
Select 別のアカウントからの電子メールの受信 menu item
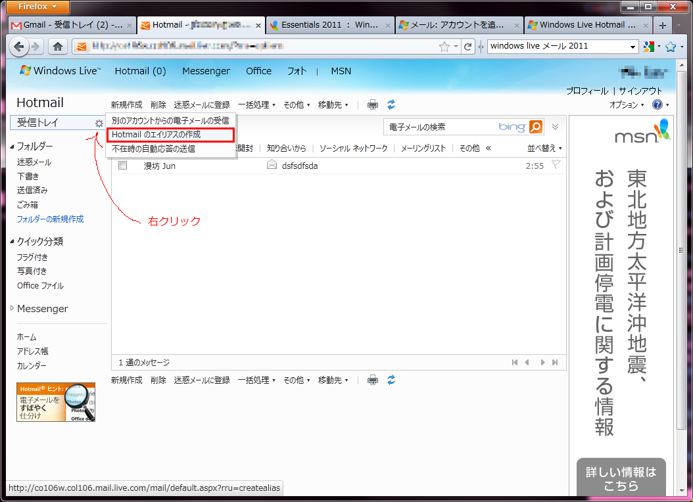(170, 120)
